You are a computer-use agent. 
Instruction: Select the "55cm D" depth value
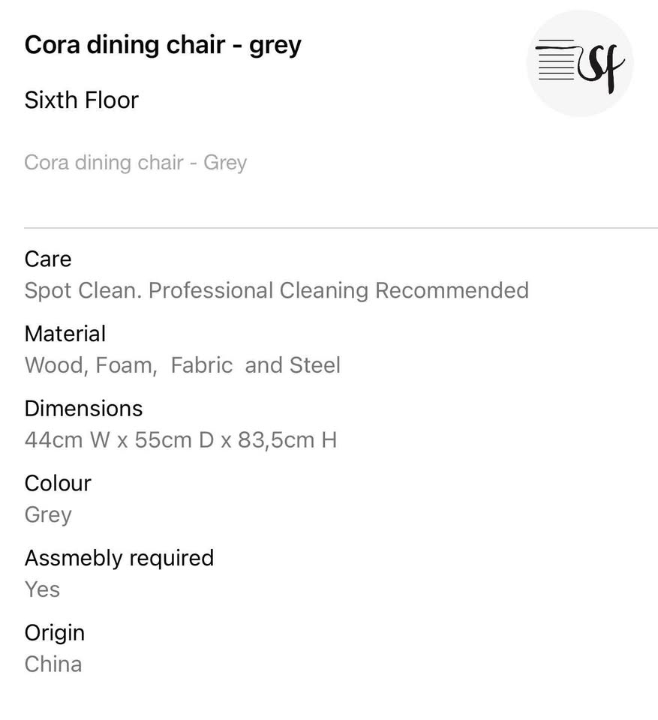(x=174, y=439)
